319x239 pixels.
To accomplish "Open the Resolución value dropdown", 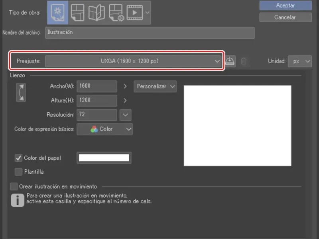I will 125,115.
